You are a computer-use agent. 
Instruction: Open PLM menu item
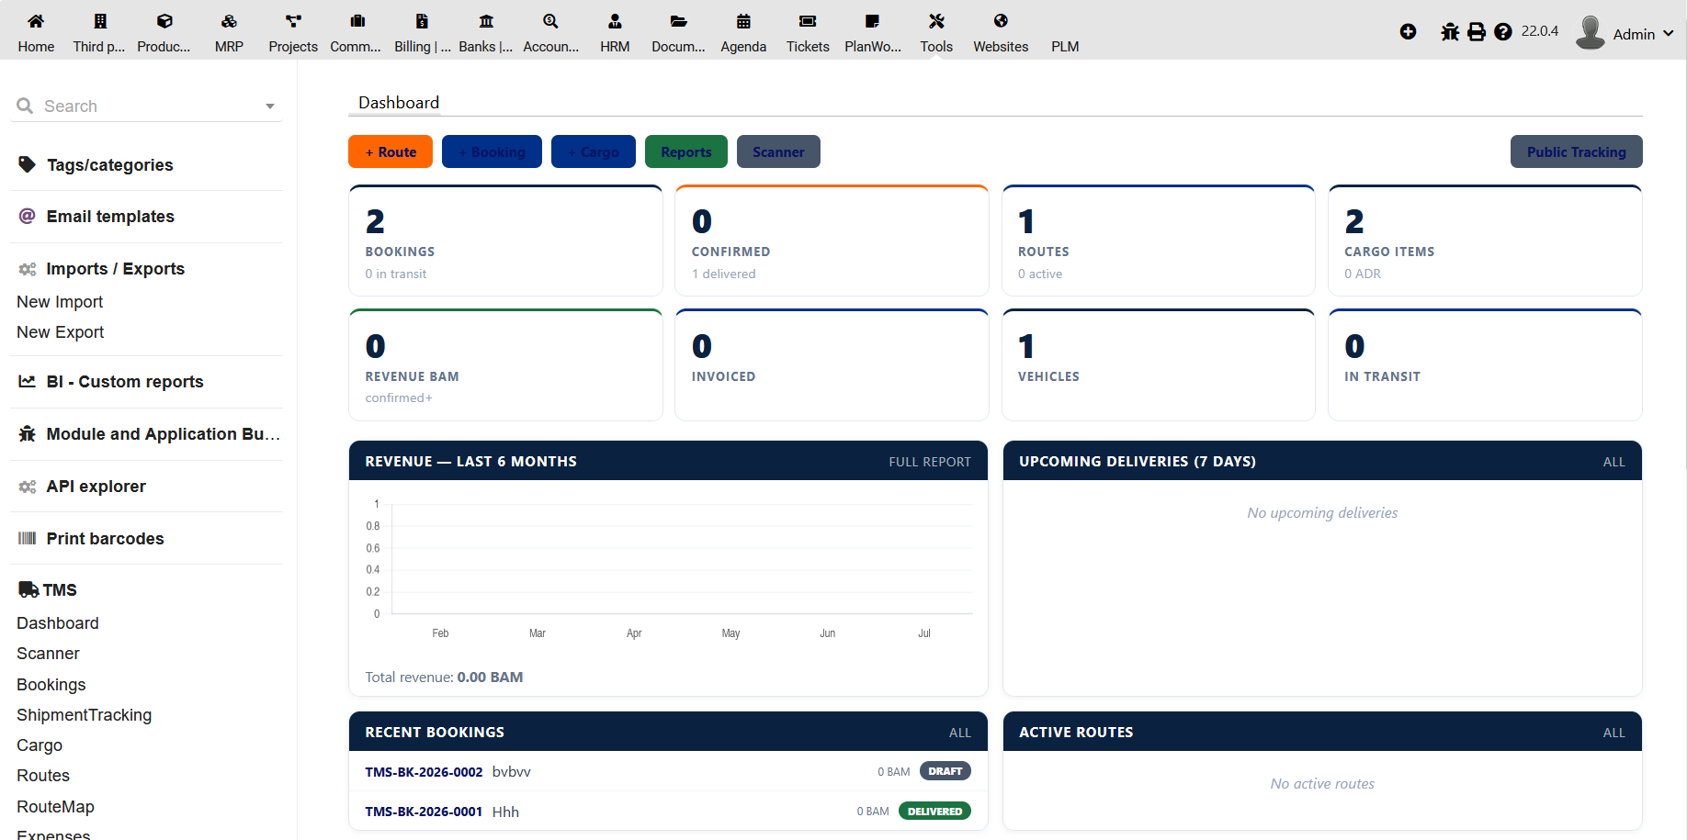click(x=1065, y=46)
